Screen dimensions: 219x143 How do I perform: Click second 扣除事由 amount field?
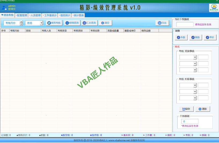click(203, 92)
